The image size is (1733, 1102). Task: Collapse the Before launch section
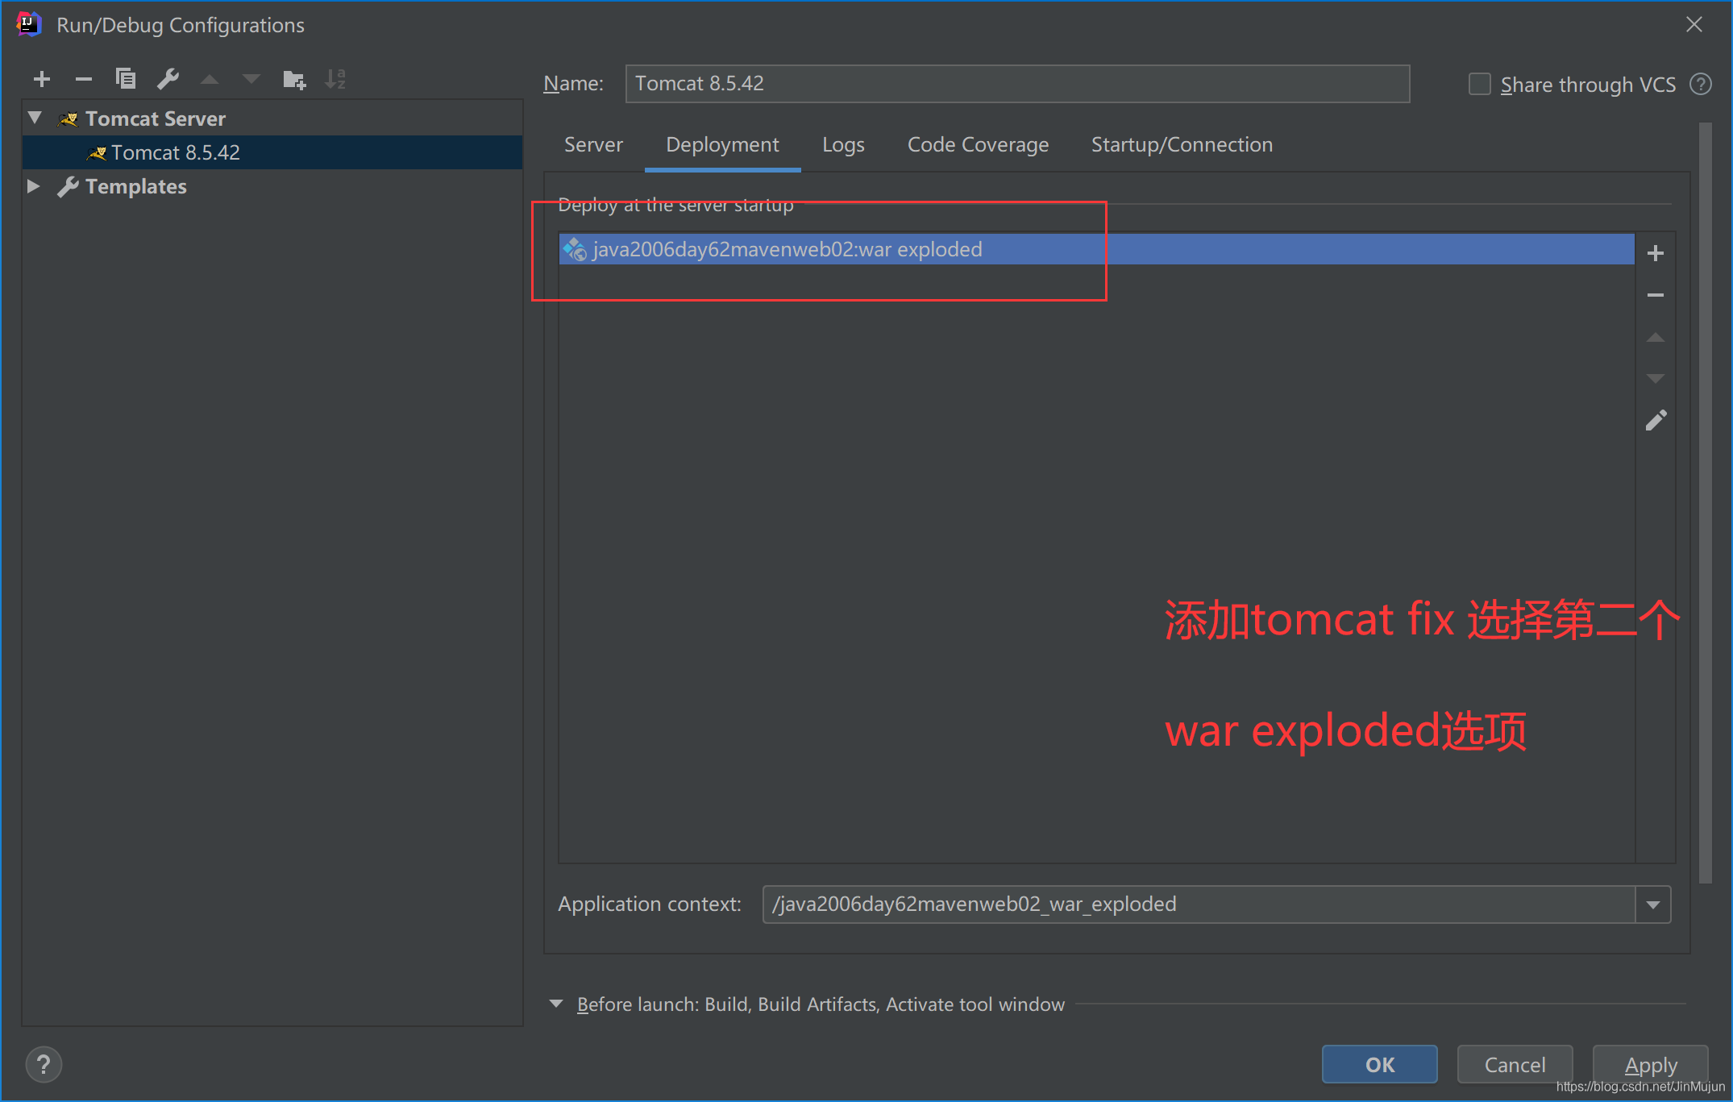556,1004
